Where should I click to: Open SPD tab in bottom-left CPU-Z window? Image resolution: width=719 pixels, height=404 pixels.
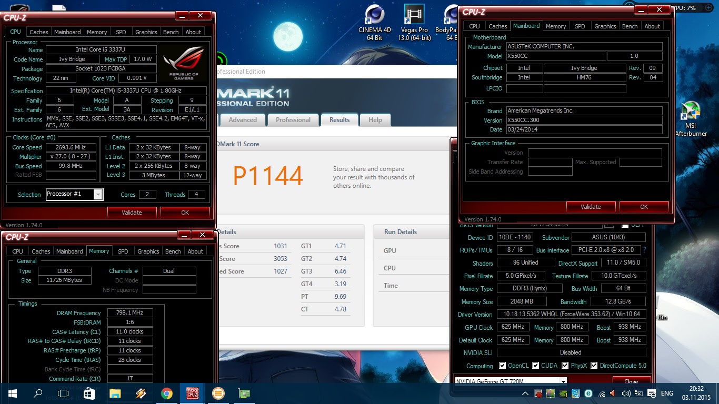pyautogui.click(x=123, y=251)
